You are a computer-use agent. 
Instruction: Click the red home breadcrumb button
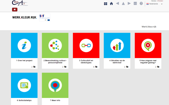pyautogui.click(x=15, y=10)
